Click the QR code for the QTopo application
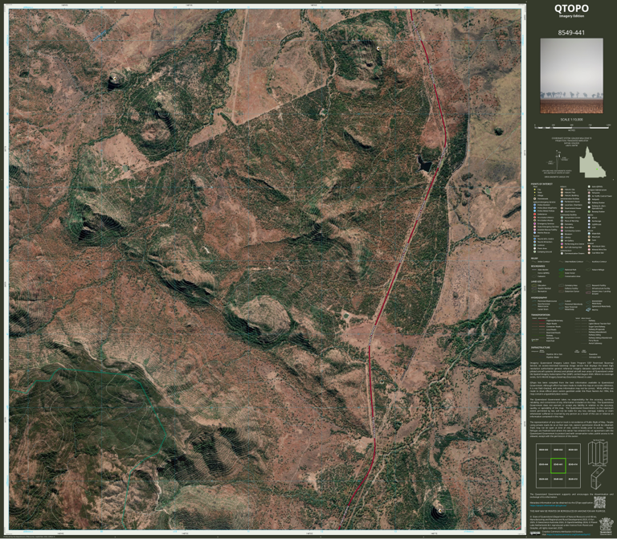The height and width of the screenshot is (539, 617). [599, 502]
